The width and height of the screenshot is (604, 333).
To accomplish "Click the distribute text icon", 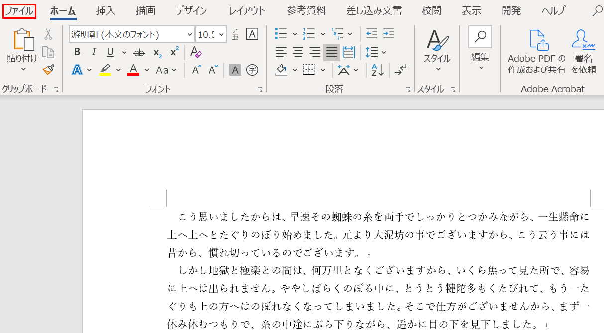I will pos(349,52).
